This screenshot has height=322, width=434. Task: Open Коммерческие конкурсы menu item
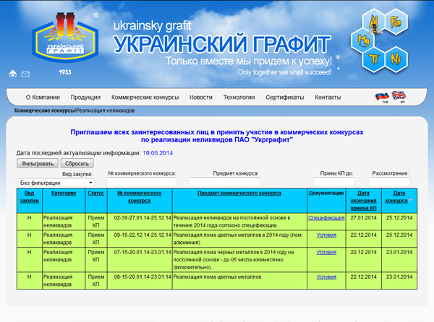pos(145,97)
